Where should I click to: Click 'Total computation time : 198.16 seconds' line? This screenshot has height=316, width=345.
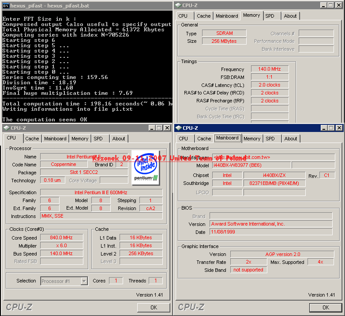point(87,104)
